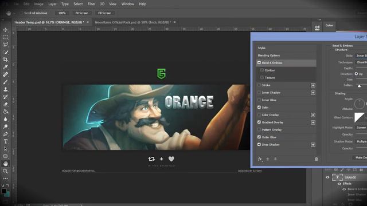Toggle the Bevel & Emboss checkbox
Screen dimensions: 367x206
(259, 62)
